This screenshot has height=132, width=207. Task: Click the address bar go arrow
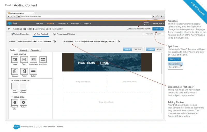pos(154,16)
